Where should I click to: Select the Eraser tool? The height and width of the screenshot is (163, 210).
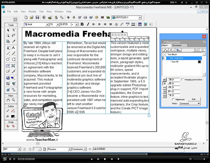coord(8,71)
